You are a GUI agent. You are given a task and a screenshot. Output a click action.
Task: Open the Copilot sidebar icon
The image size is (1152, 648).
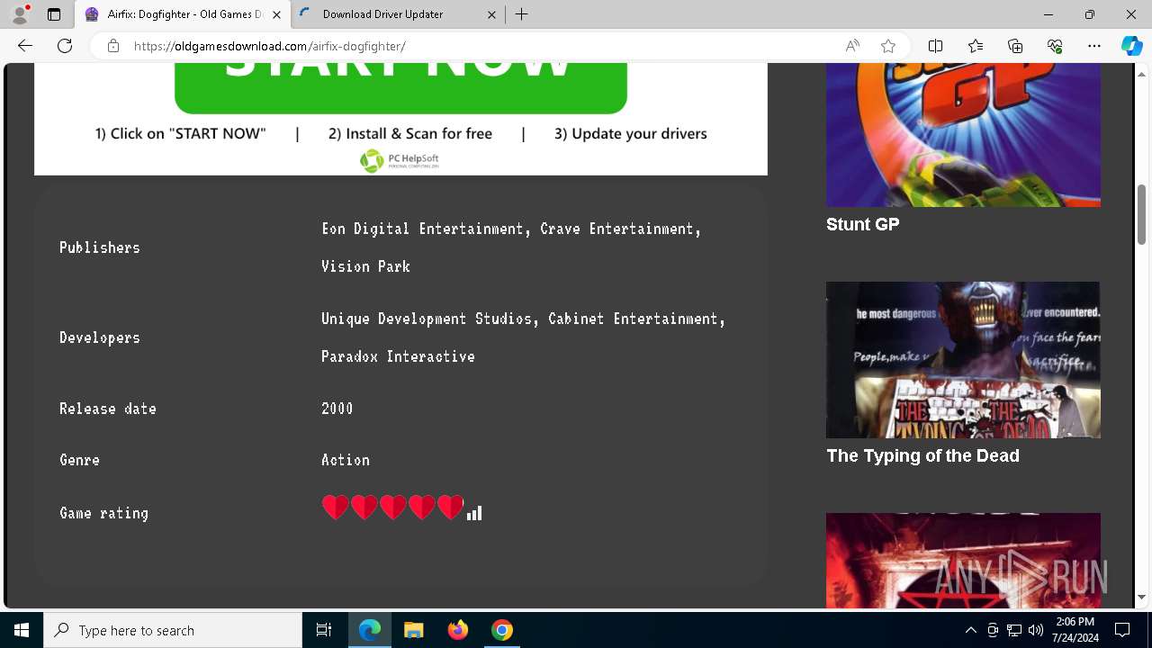(x=1131, y=46)
